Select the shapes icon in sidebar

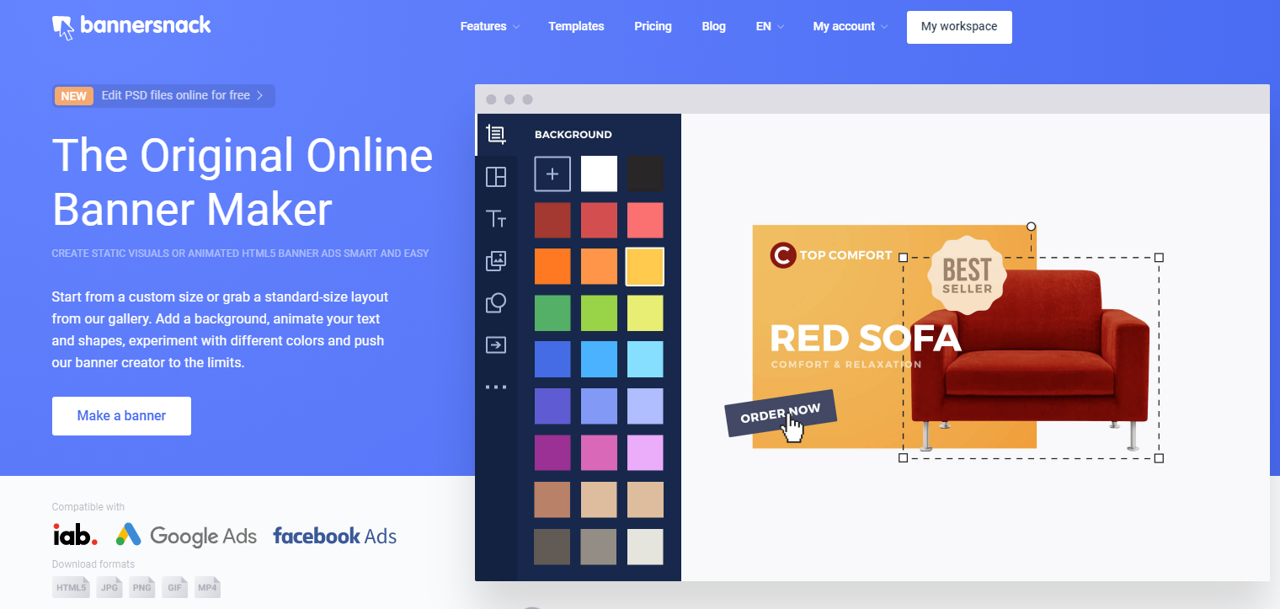[496, 303]
